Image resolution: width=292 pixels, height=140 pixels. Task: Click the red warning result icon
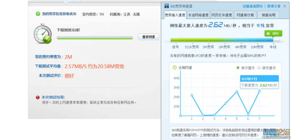tap(38, 97)
